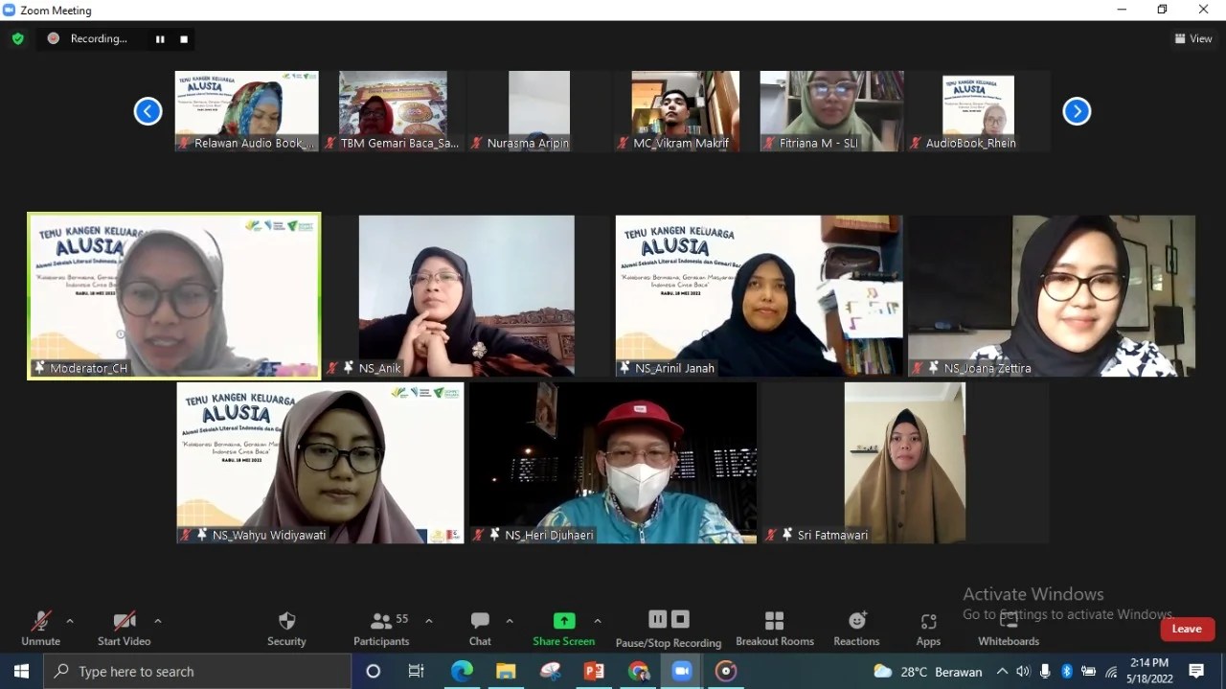Open Cortana circle icon

374,672
